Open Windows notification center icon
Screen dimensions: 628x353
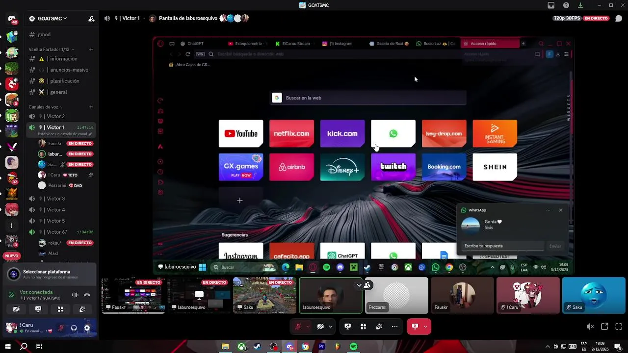click(x=618, y=347)
